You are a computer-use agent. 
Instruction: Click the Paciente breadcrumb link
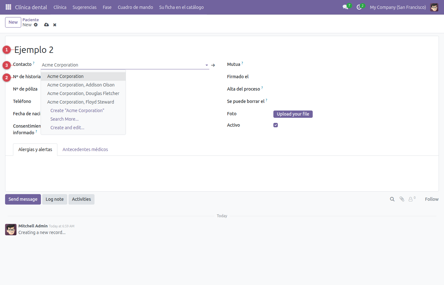pyautogui.click(x=31, y=20)
